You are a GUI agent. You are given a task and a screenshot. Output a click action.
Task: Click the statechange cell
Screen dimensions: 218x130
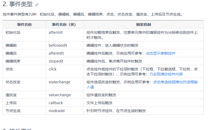coord(65,84)
